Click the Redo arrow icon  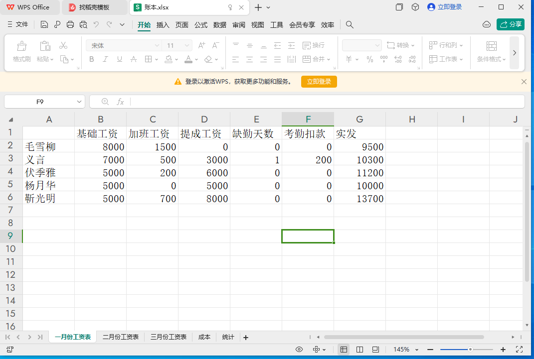point(109,24)
